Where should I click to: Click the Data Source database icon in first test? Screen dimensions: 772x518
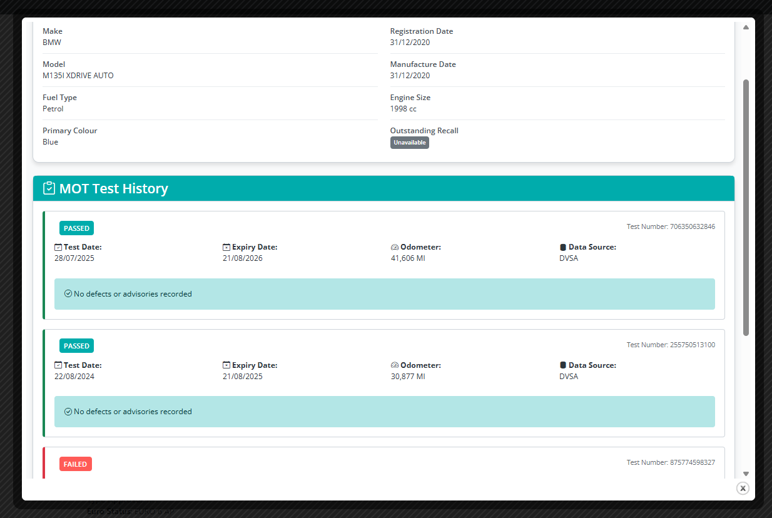[562, 247]
